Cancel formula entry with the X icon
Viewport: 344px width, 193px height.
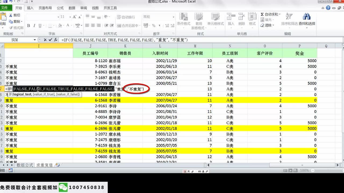click(x=45, y=40)
